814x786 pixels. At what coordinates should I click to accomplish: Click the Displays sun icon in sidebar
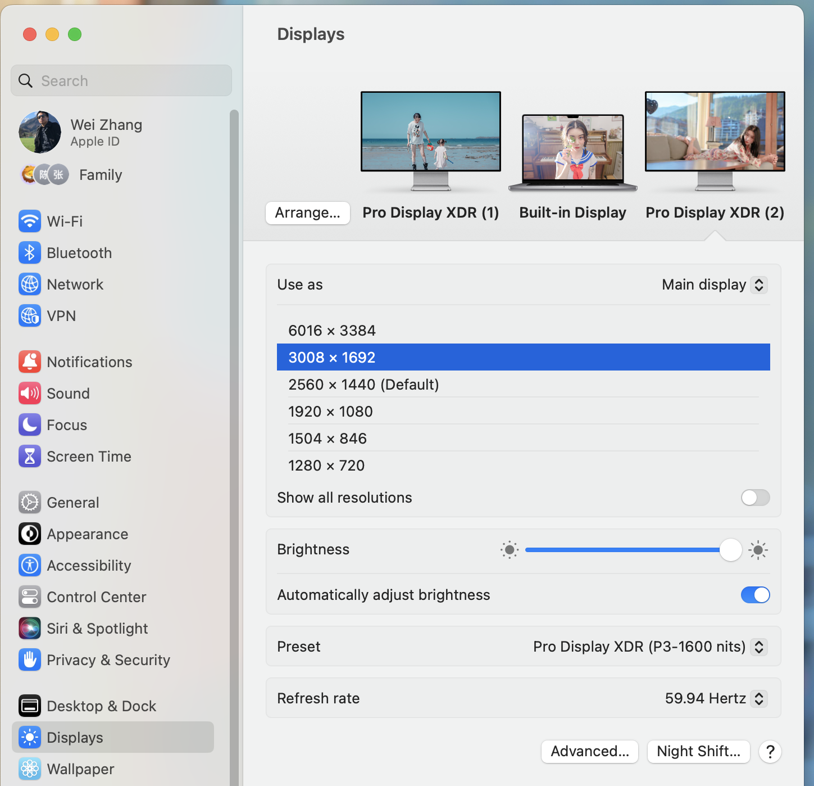[x=30, y=738]
